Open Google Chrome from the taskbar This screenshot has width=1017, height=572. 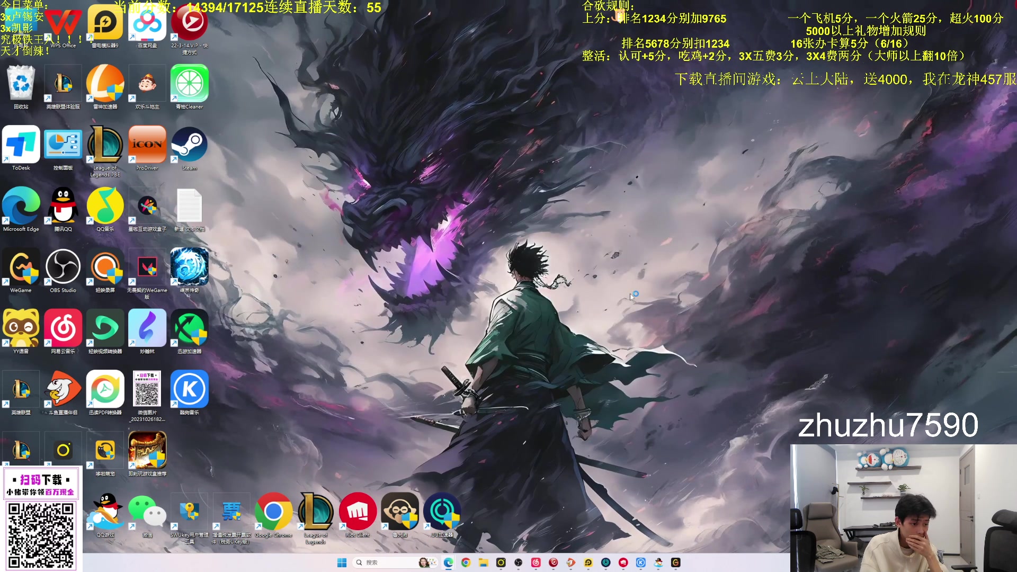coord(466,562)
